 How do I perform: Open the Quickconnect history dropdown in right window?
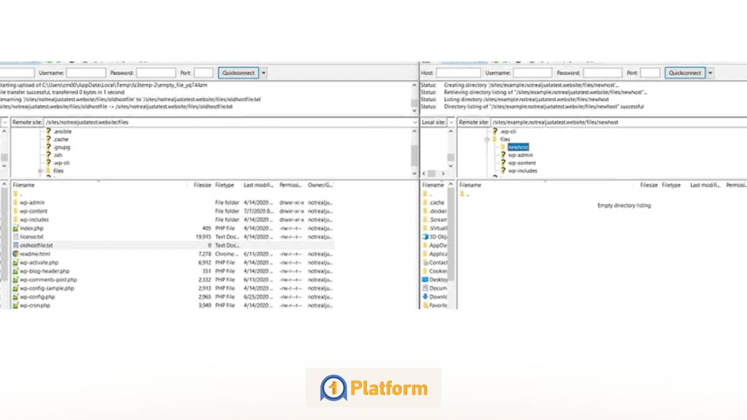click(710, 73)
